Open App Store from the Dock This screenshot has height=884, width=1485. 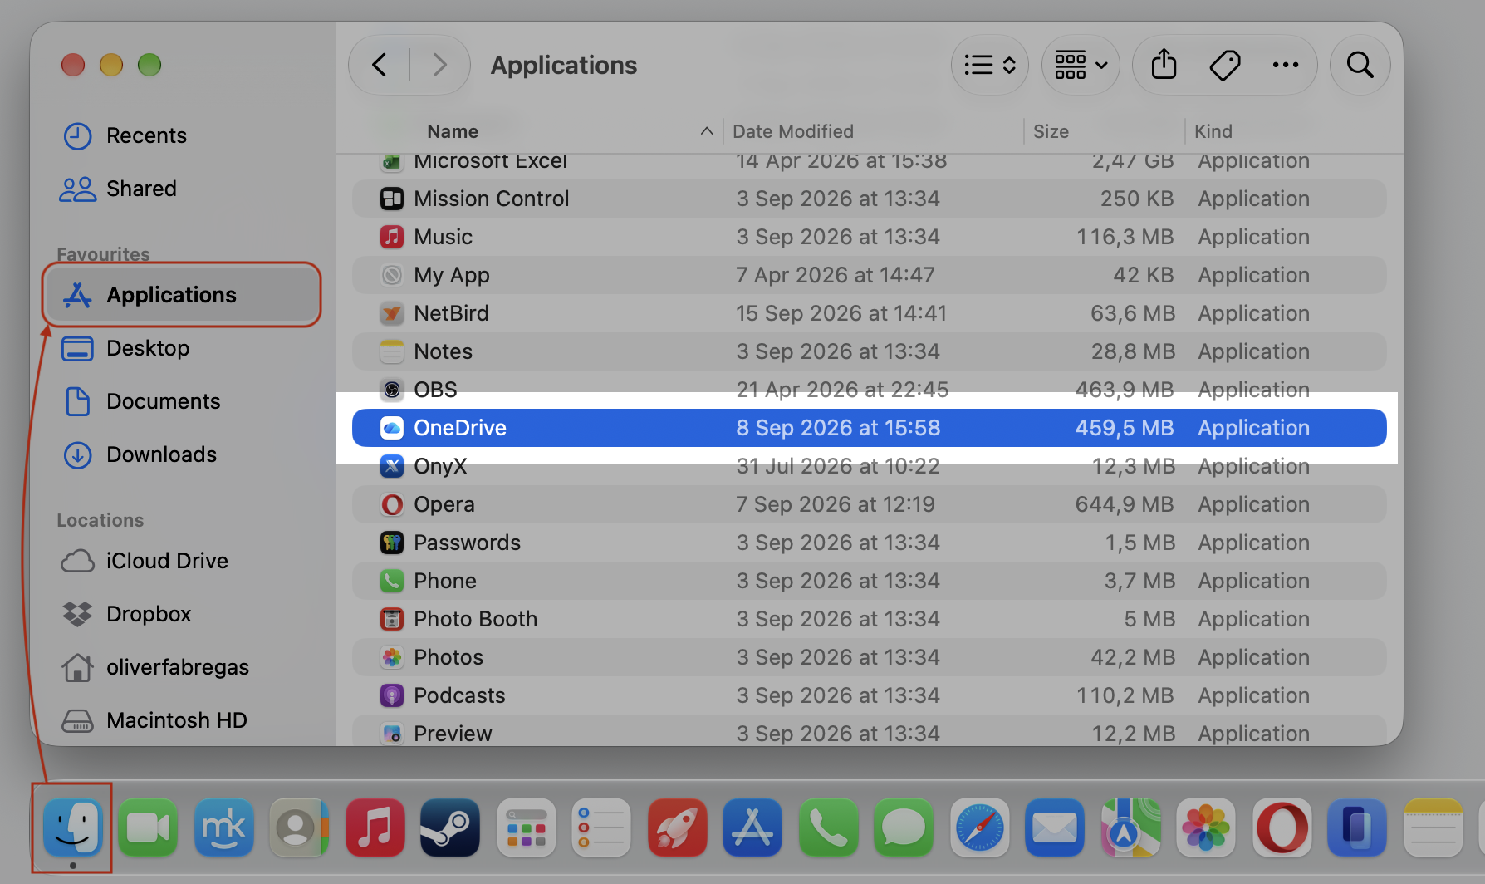point(752,828)
